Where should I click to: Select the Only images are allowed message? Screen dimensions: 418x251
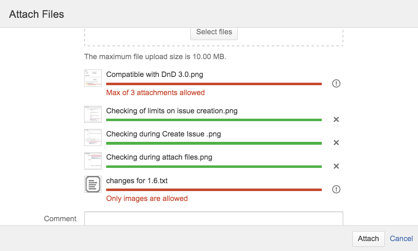(x=147, y=198)
